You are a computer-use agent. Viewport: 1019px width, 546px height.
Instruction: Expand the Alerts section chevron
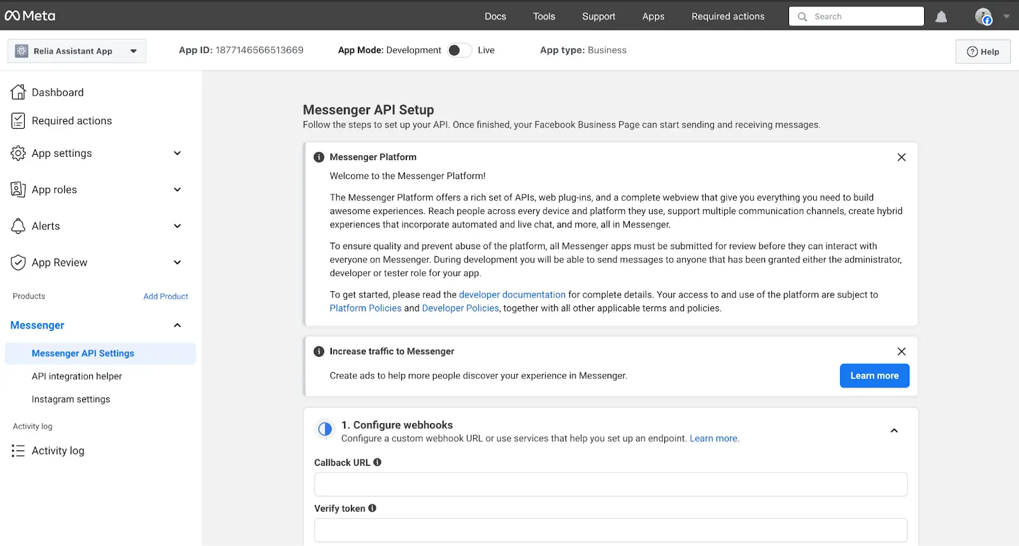178,226
